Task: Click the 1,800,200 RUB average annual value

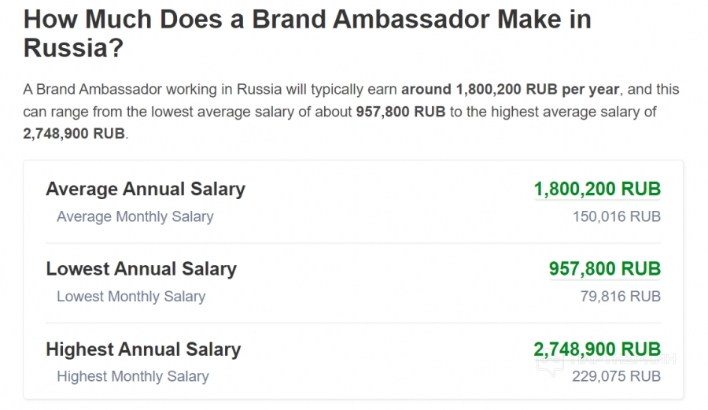Action: click(x=597, y=189)
